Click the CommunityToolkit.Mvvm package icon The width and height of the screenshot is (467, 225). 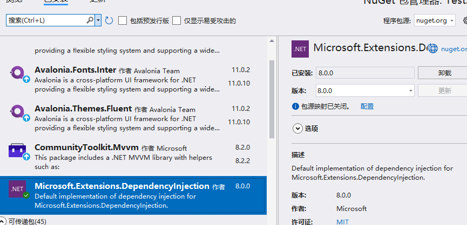point(17,151)
